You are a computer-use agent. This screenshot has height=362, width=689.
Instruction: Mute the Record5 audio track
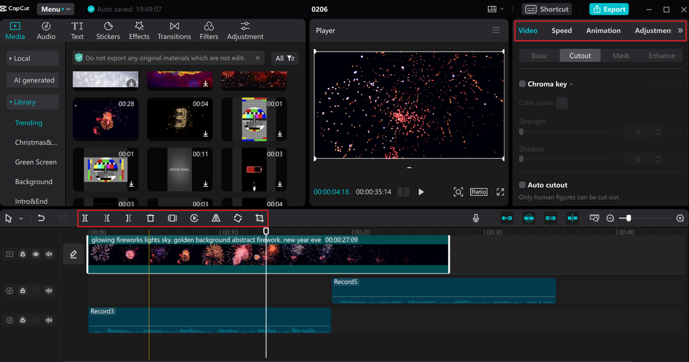click(49, 291)
